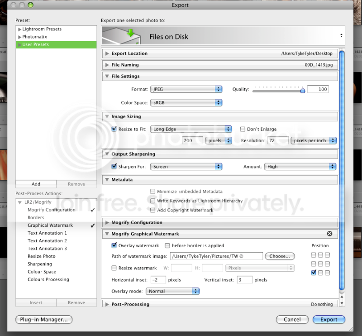This screenshot has width=362, height=336.
Task: Close the Mogrify Graphical Watermark panel
Action: (x=329, y=234)
